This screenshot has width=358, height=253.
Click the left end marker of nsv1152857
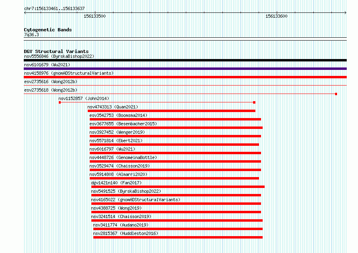60,102
